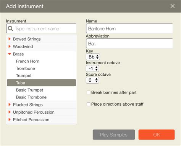Screen dimensions: 181x146
Task: Click the Abbreviation field containing Bar.
Action: click(x=129, y=43)
